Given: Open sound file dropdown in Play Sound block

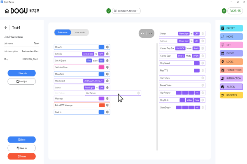Looking at the screenshot, I should [93, 81].
